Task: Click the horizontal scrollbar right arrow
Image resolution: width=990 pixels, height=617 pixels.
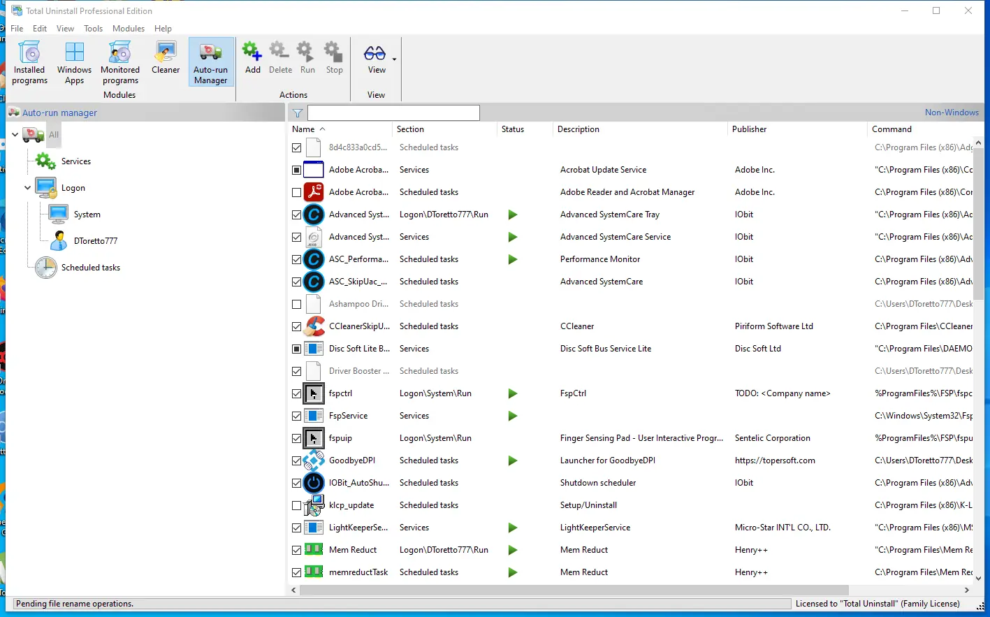Action: [x=967, y=590]
